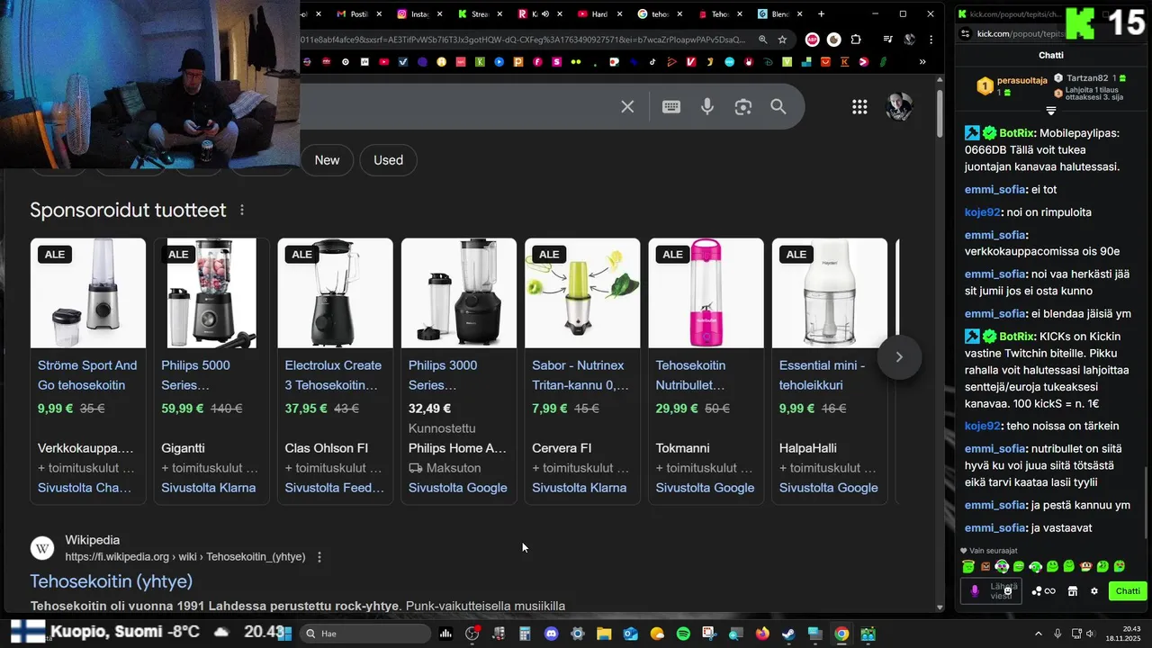Screen dimensions: 1152x648
Task: Open the on-screen keyboard input tool
Action: click(671, 107)
